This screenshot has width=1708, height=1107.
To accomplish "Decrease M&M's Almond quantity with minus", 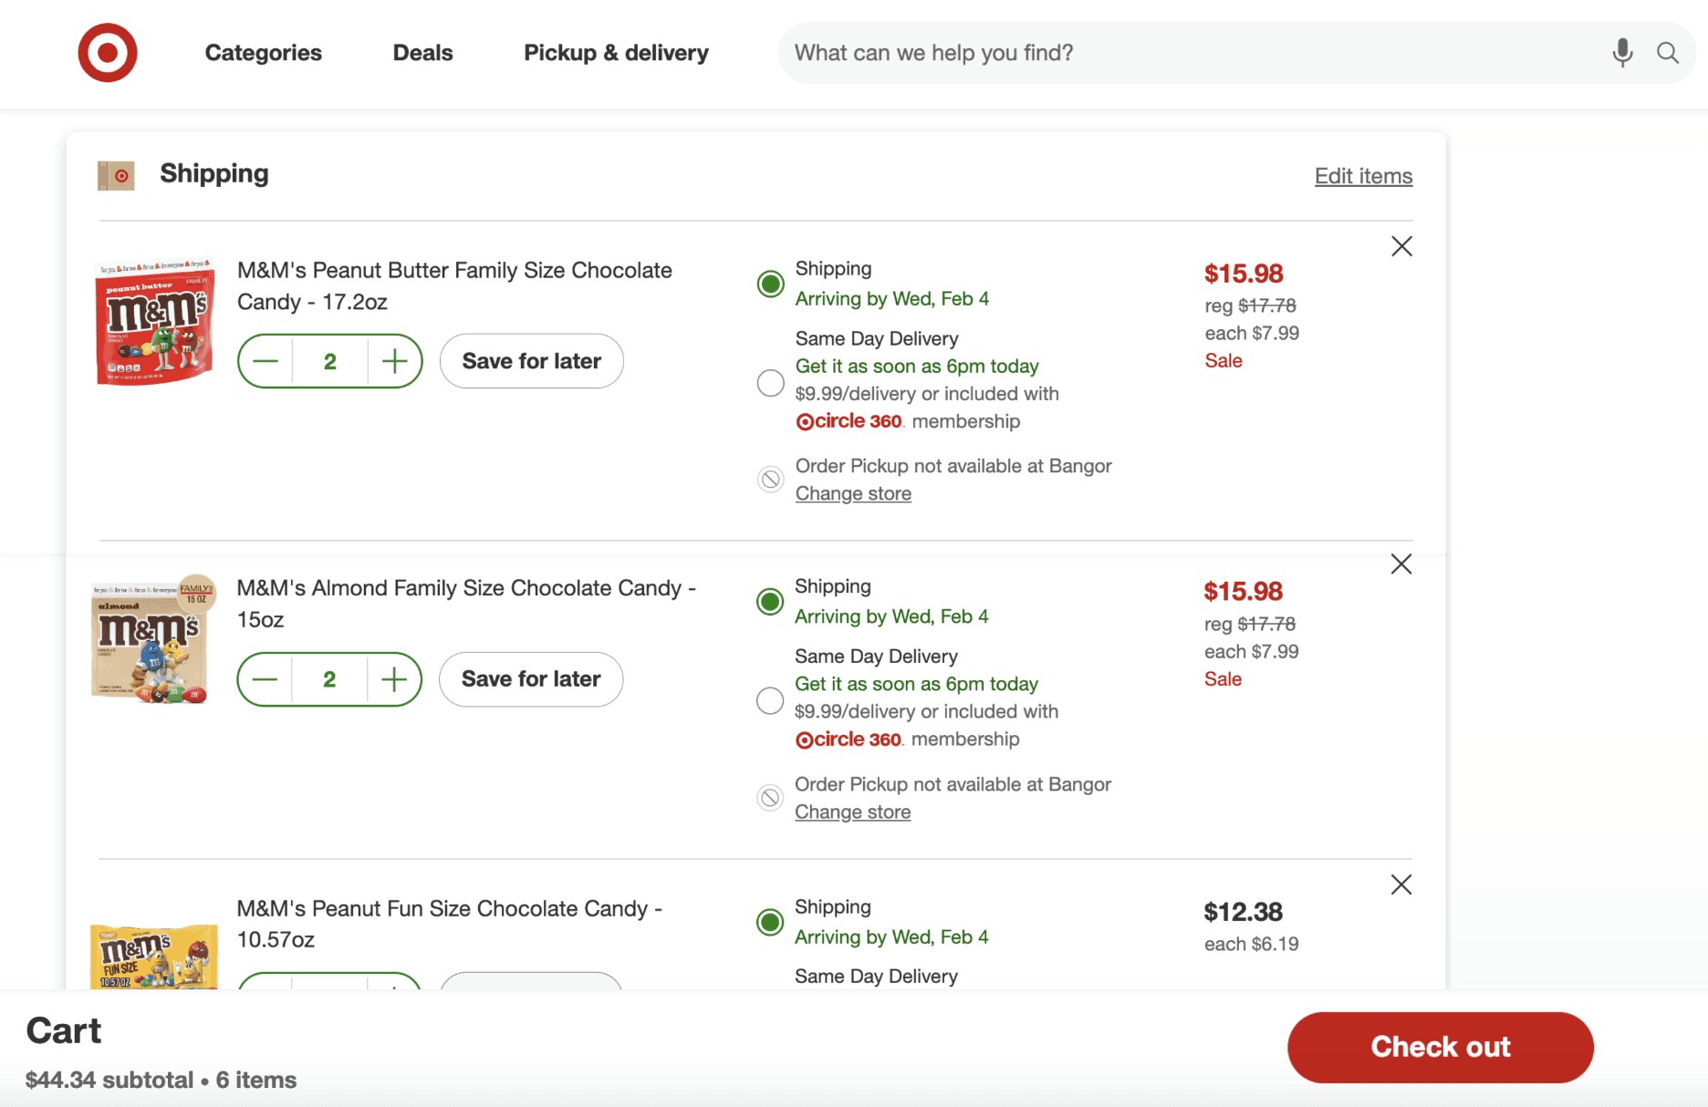I will pyautogui.click(x=265, y=679).
